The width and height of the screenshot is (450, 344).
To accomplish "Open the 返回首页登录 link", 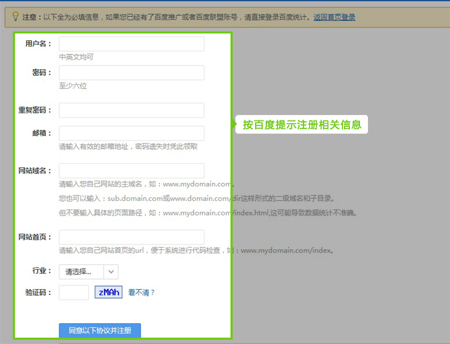I will click(334, 17).
